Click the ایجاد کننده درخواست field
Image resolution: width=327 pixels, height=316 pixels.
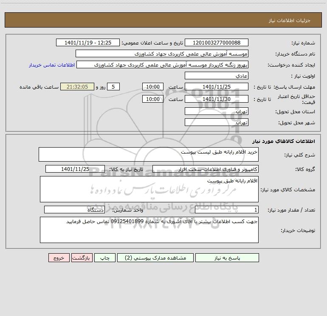click(163, 64)
